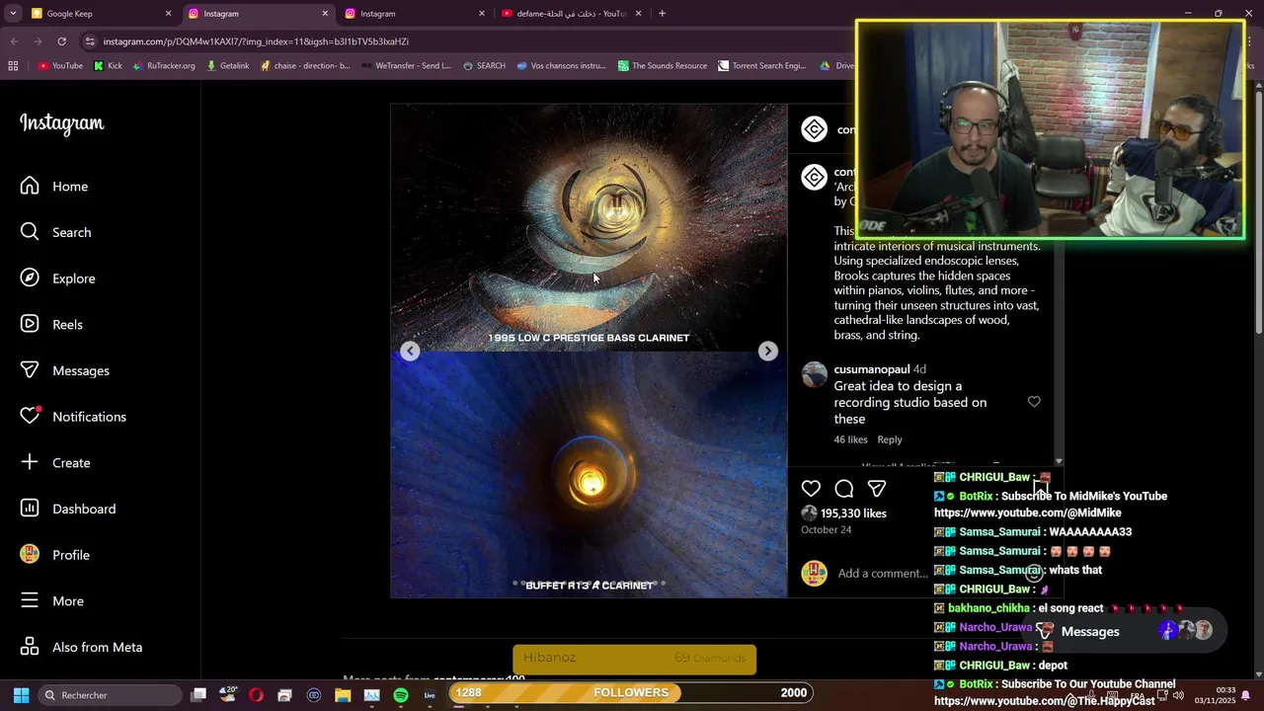
Task: Open the Getalink bookmark
Action: pyautogui.click(x=227, y=66)
